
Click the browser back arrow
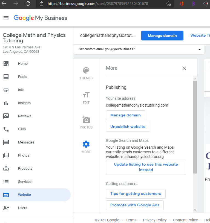4,3
